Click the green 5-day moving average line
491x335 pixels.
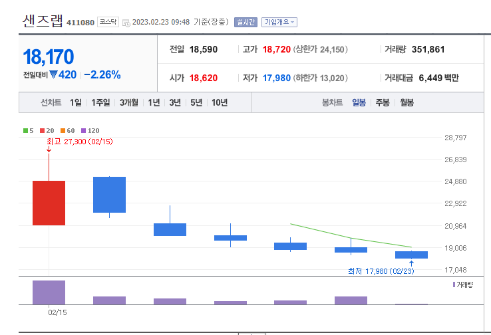click(351, 238)
